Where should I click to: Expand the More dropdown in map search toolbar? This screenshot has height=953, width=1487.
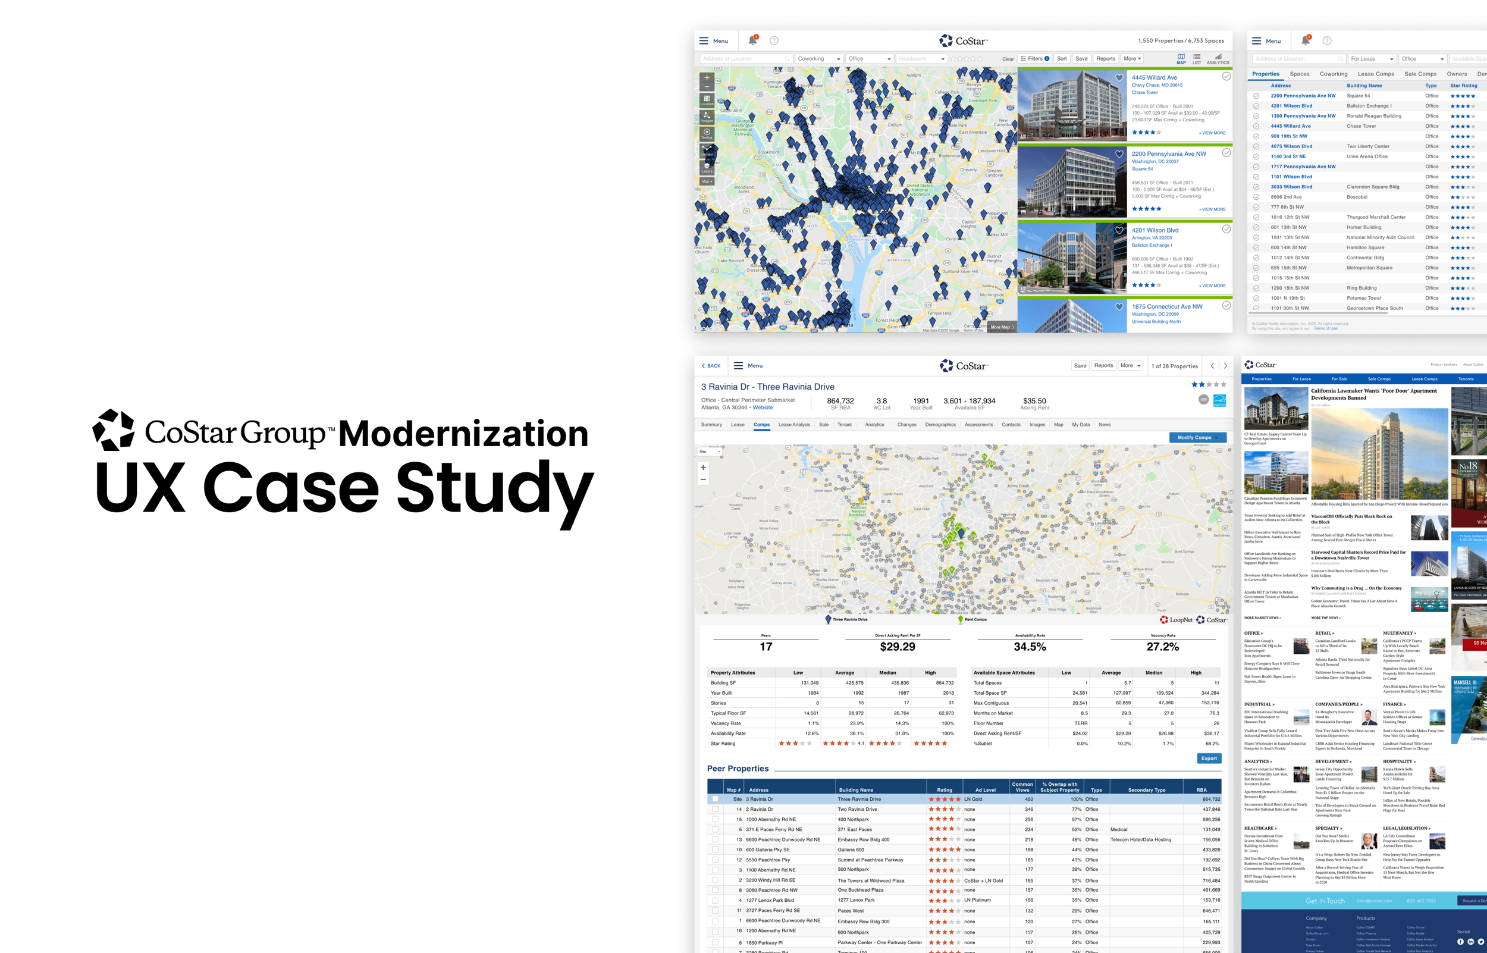[x=1132, y=59]
